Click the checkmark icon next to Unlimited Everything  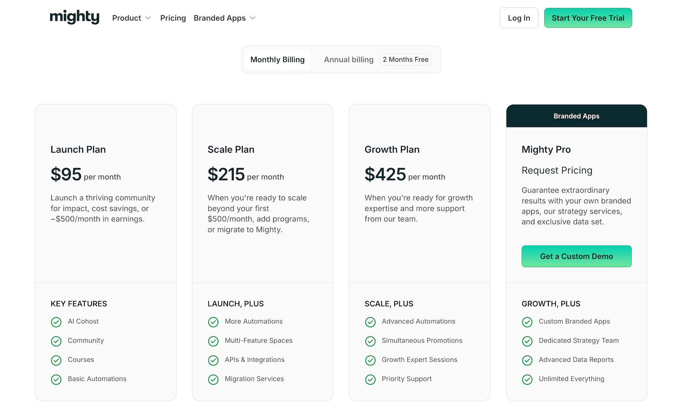pos(527,380)
